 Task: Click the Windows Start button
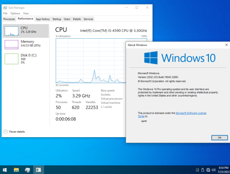[x=5, y=170]
